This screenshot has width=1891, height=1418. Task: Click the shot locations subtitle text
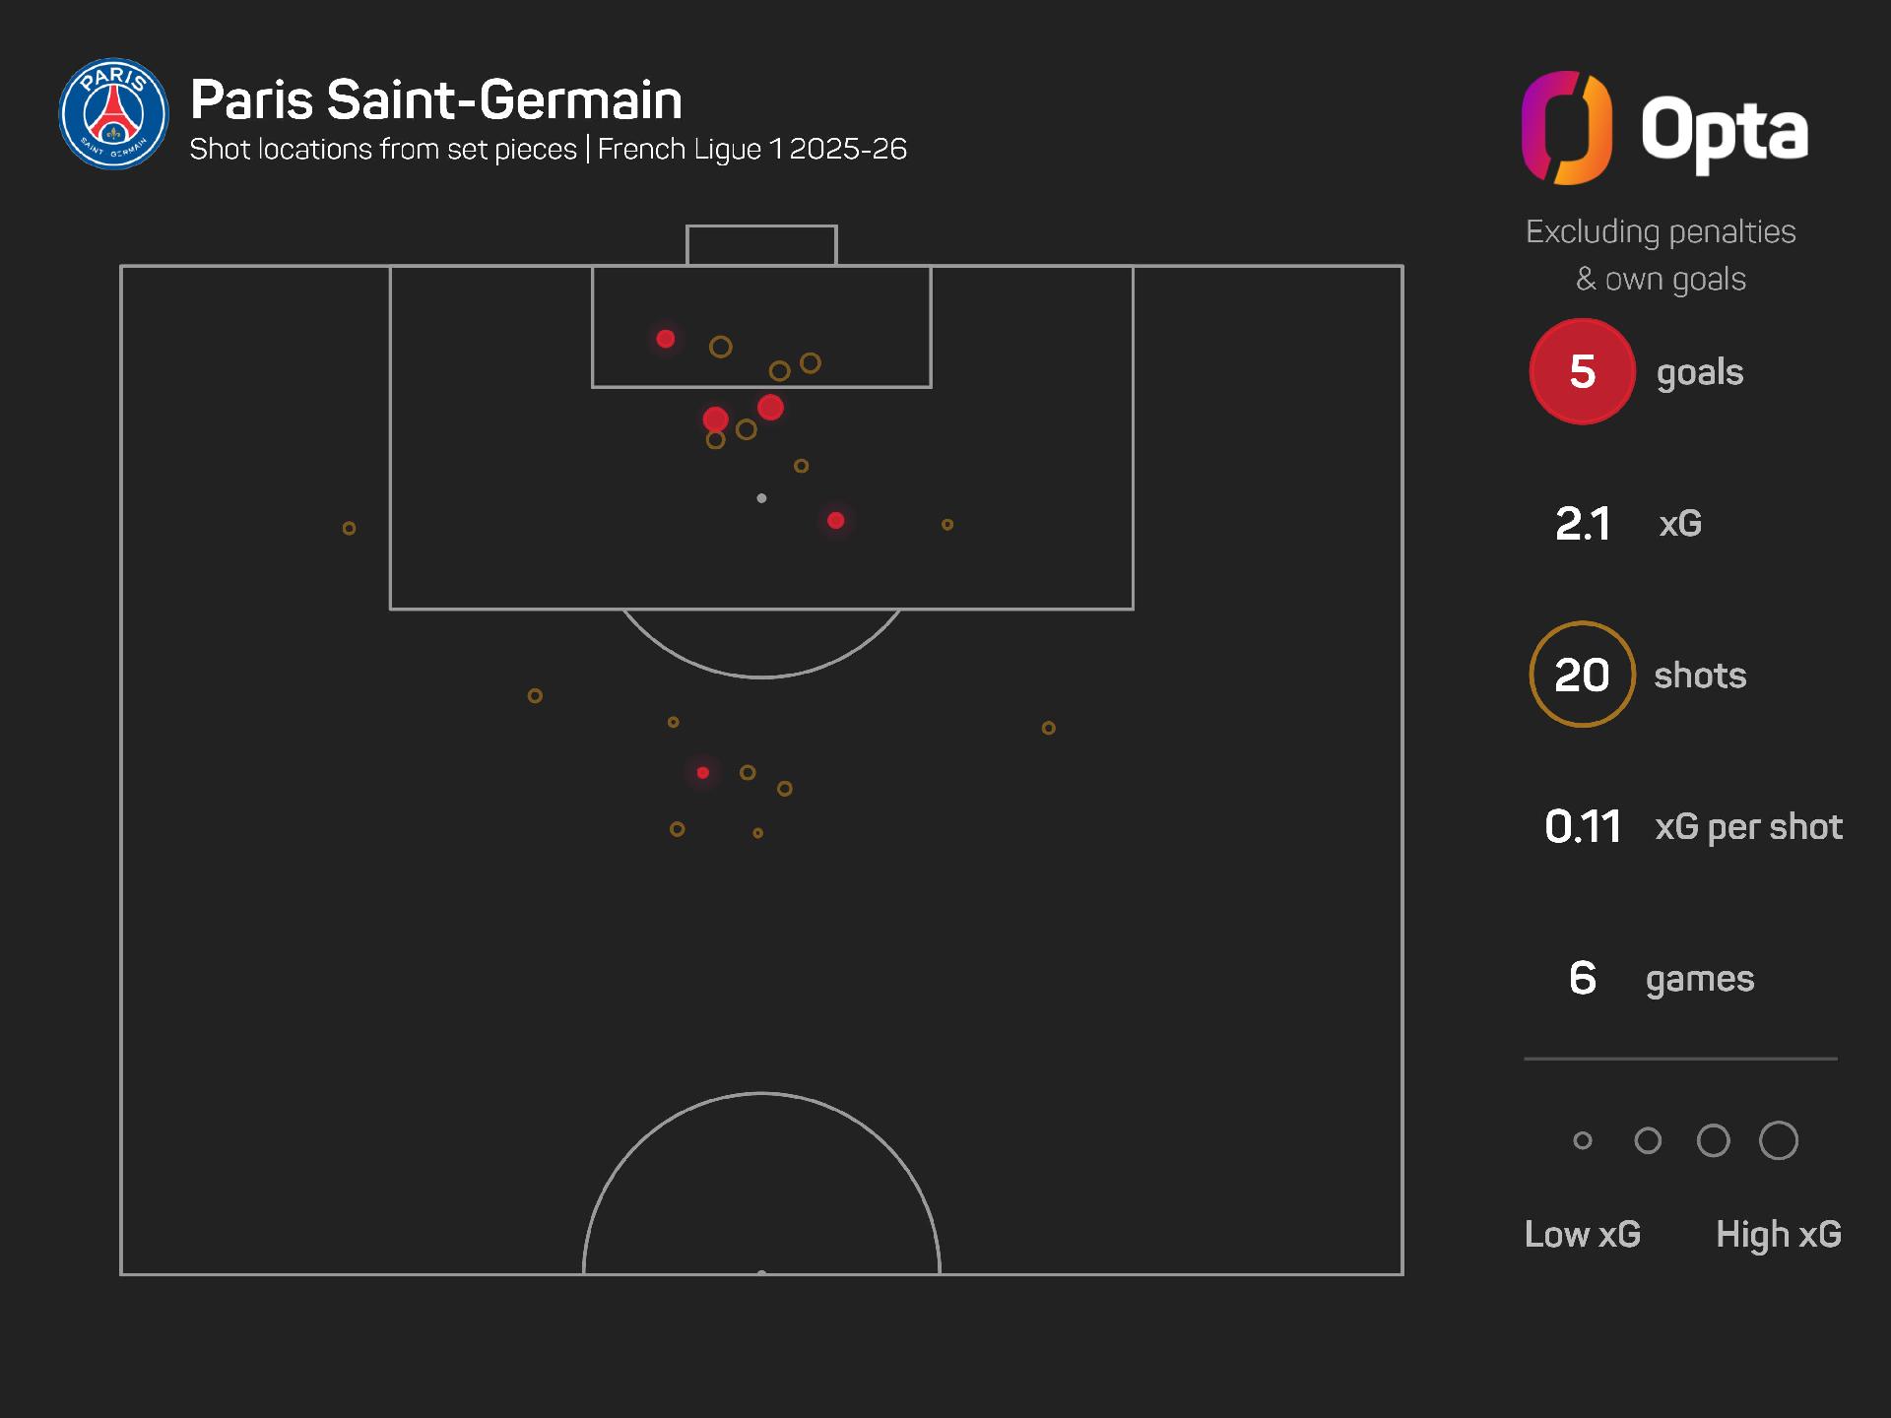click(548, 150)
